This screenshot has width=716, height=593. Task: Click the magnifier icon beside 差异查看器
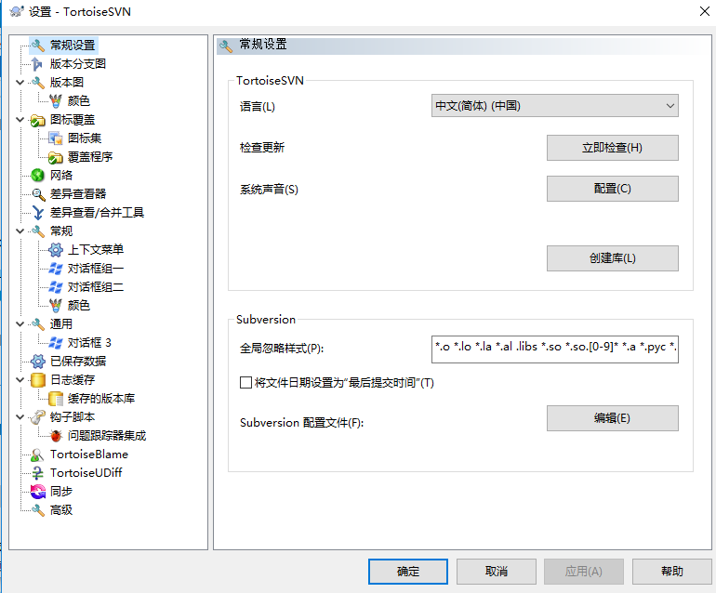(38, 194)
